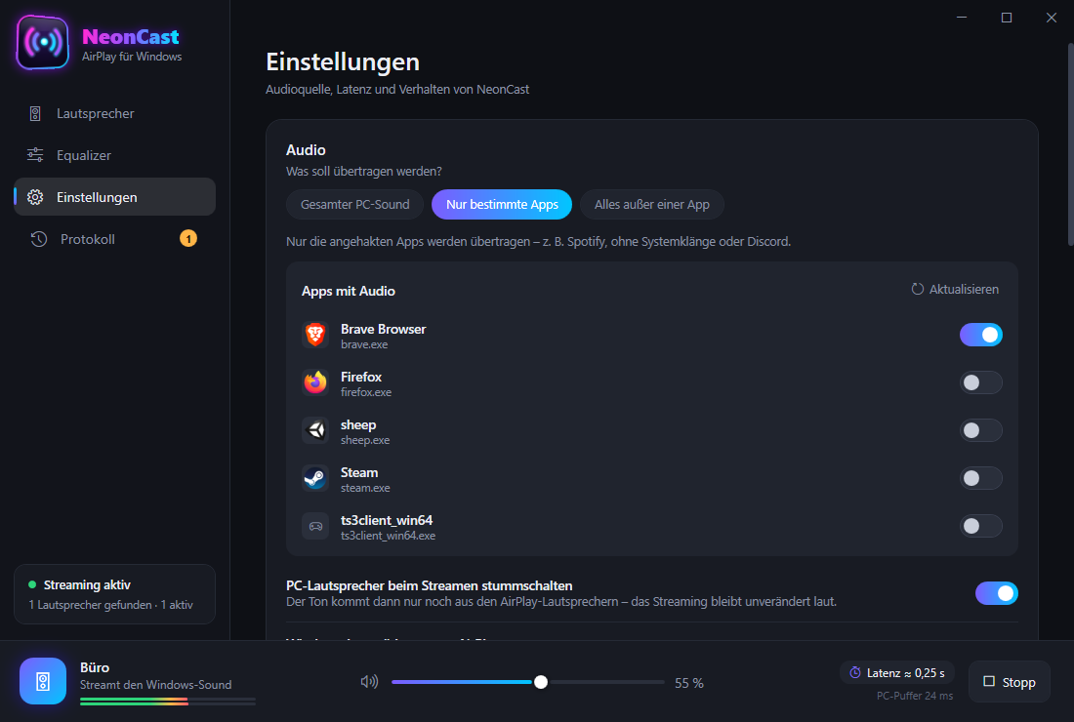Maximize the NeonCast window

point(1007,18)
